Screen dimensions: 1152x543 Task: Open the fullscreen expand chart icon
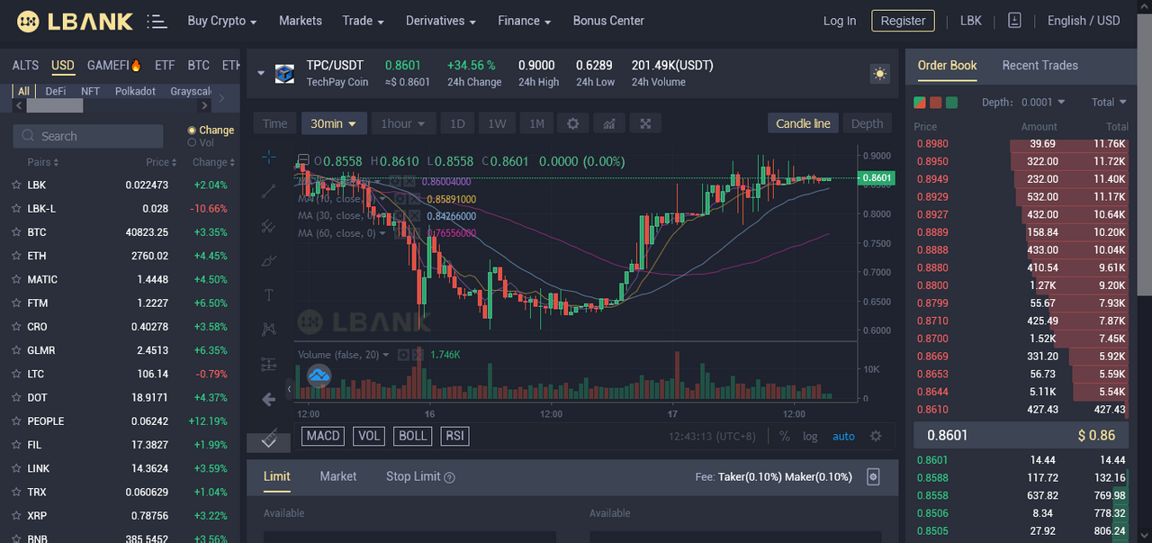(645, 123)
